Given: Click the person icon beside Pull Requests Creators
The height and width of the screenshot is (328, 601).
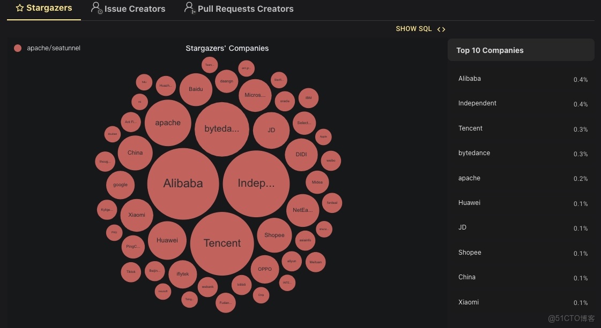Looking at the screenshot, I should tap(189, 8).
